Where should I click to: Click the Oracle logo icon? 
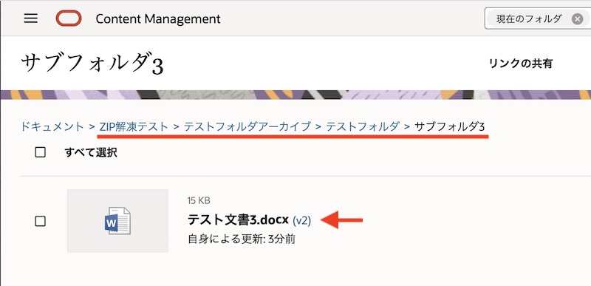69,18
